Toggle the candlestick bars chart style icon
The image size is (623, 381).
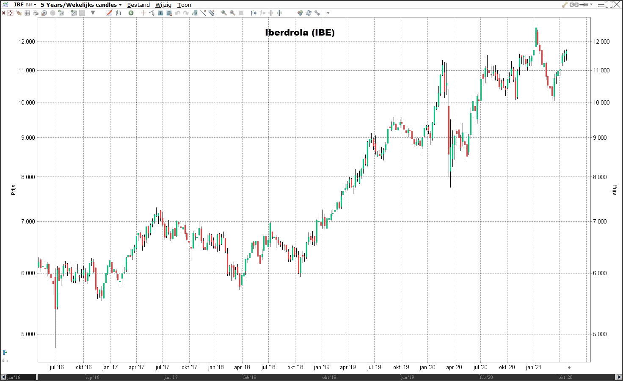click(119, 13)
